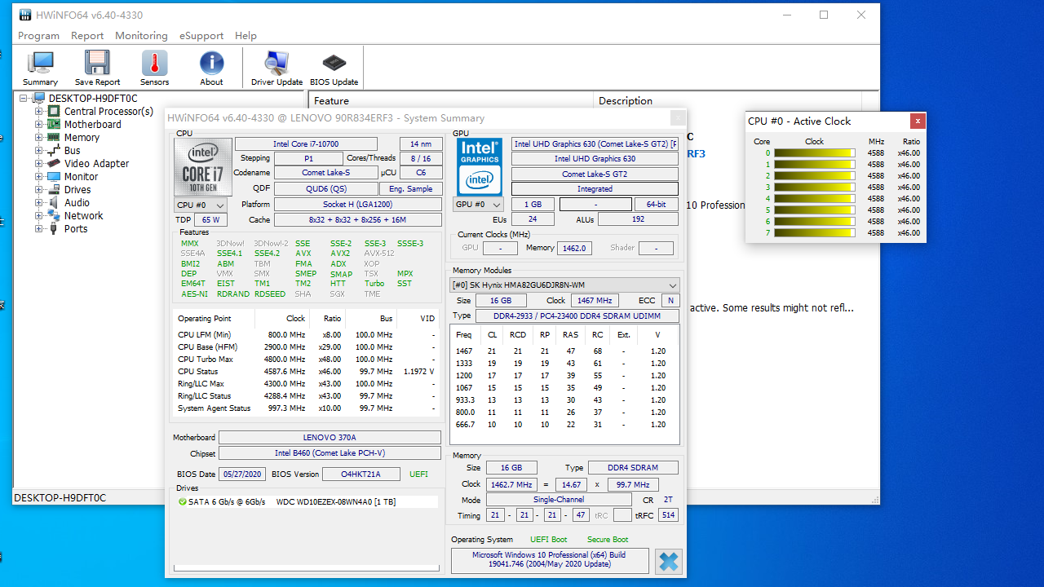
Task: Click the Core 0 clock usage bar
Action: [x=814, y=153]
